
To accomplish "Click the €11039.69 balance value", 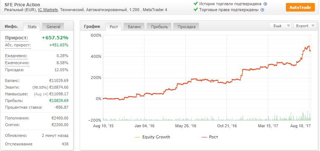I will 58,81.
